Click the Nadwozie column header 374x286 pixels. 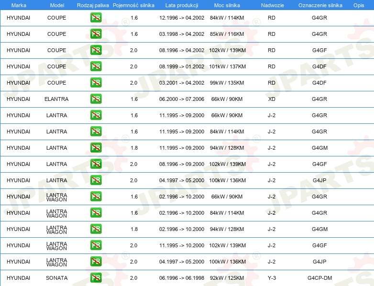point(273,5)
